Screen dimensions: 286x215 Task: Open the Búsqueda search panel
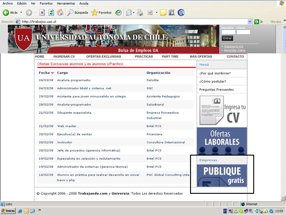click(x=77, y=13)
